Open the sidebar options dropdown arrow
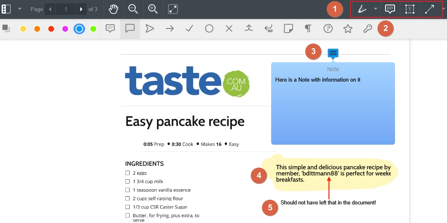447x223 pixels. (20, 9)
